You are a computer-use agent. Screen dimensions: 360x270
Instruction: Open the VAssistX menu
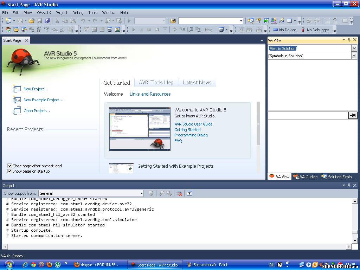pyautogui.click(x=44, y=13)
